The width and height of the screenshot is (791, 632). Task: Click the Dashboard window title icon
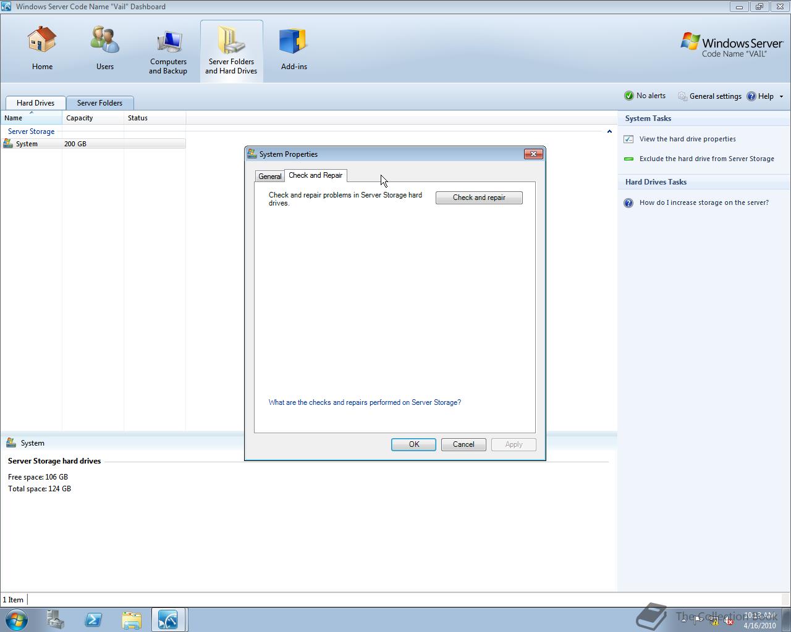point(7,6)
